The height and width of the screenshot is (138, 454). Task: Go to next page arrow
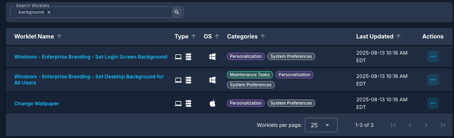click(x=426, y=125)
